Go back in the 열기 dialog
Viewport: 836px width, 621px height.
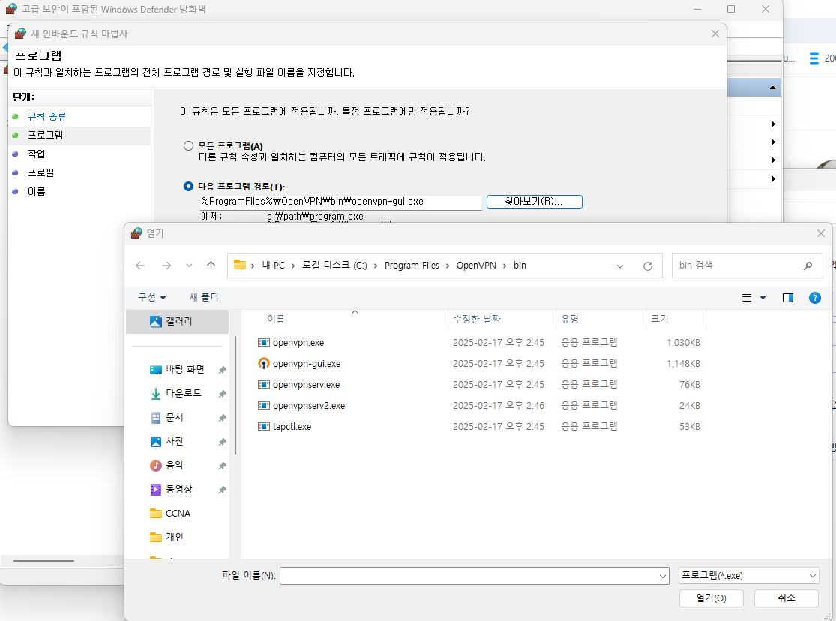coord(140,265)
